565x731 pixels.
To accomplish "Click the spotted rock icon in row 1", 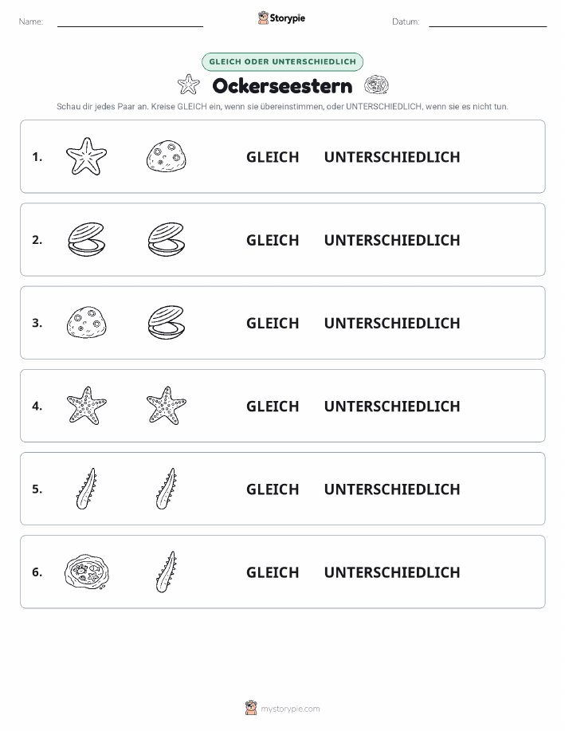I will click(x=167, y=156).
